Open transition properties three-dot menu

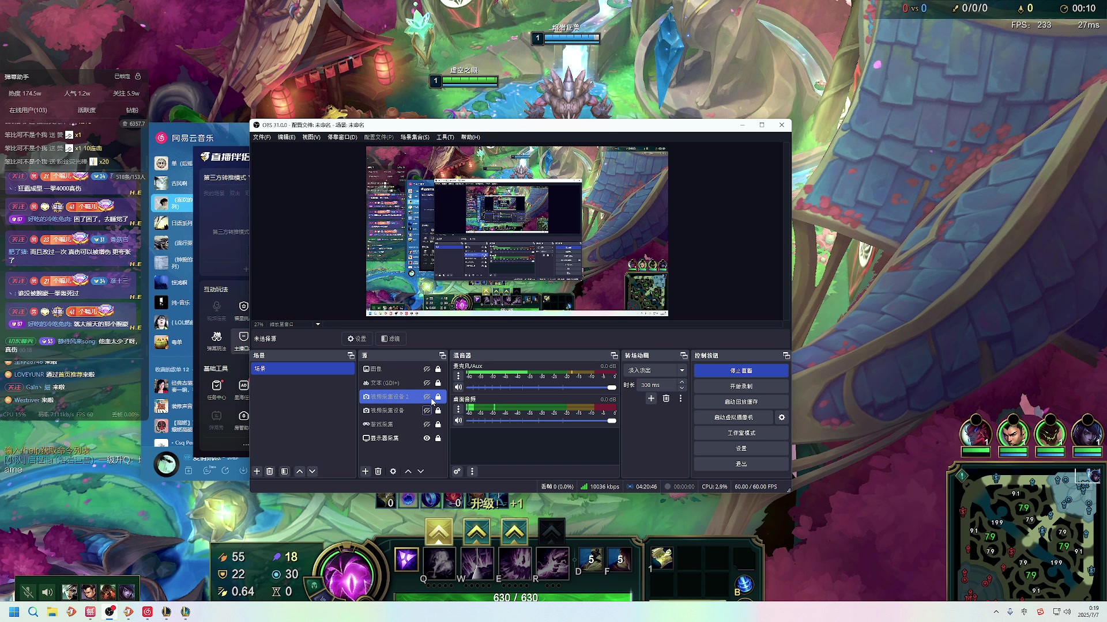coord(680,399)
